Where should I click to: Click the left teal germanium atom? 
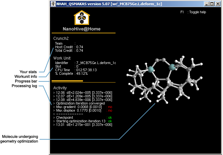[x=151, y=69]
